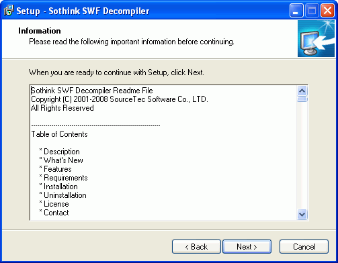Click the '* Description' entry
The height and width of the screenshot is (263, 338).
[x=59, y=152]
